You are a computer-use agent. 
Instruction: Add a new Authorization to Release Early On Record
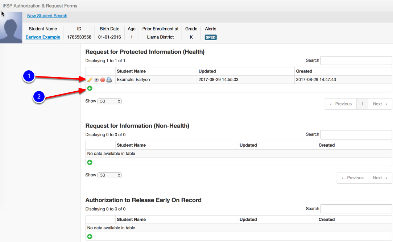90,236
